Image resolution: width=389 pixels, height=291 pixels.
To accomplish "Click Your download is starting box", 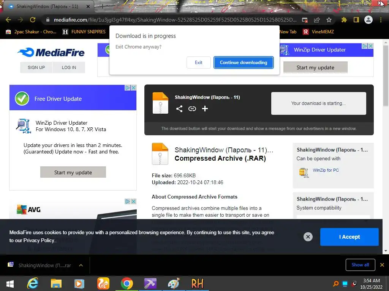I will pyautogui.click(x=319, y=103).
